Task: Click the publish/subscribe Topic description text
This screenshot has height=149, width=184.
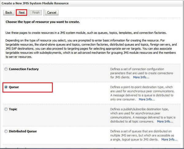Action: pos(143,113)
